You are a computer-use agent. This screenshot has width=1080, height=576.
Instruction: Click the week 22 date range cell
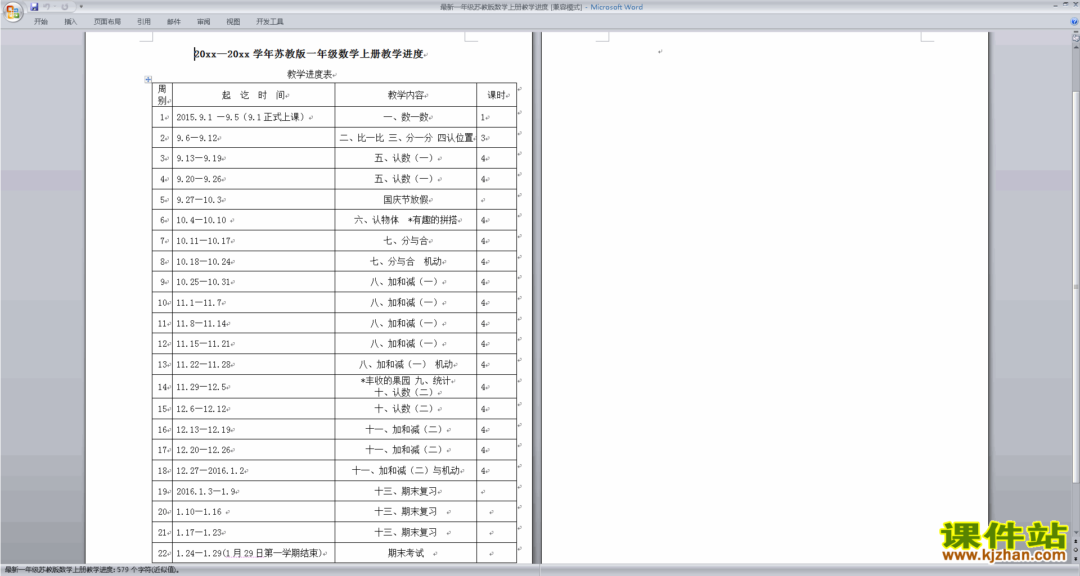coord(254,553)
